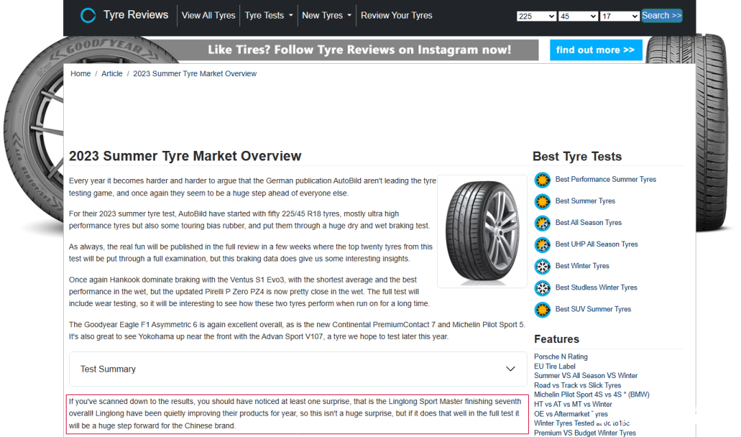Click the Search >> button

pos(661,16)
